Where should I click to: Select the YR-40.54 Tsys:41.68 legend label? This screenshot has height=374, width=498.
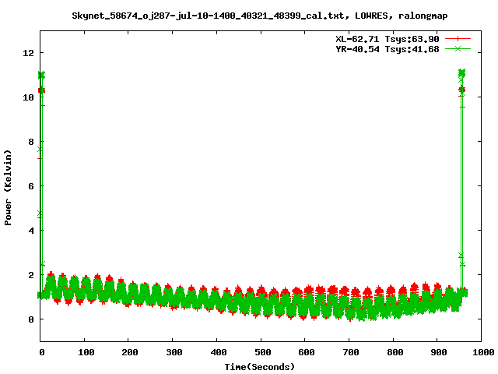(x=388, y=49)
